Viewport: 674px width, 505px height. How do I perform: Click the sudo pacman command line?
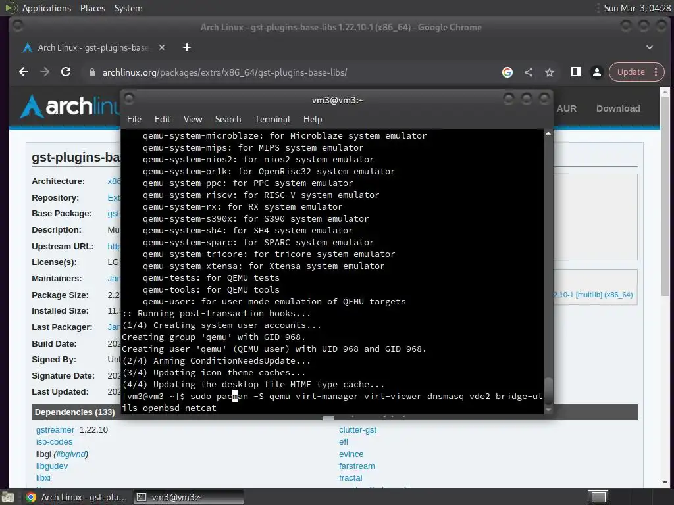coord(332,402)
